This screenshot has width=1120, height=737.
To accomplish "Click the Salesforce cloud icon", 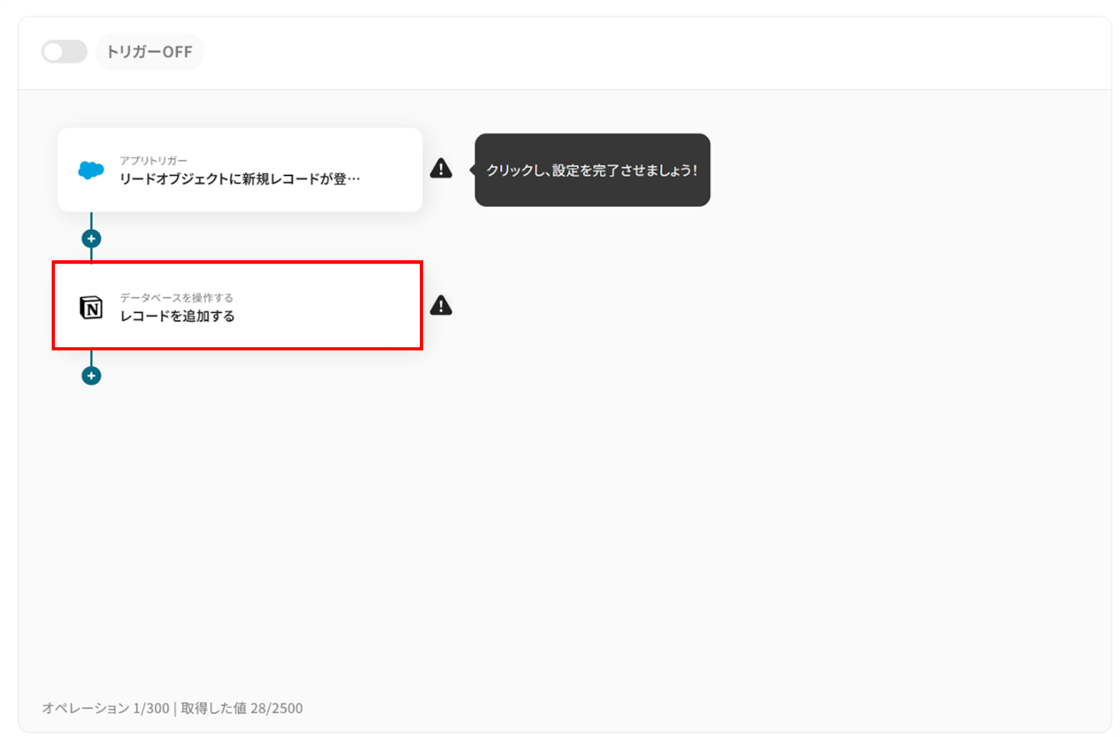I will click(91, 170).
